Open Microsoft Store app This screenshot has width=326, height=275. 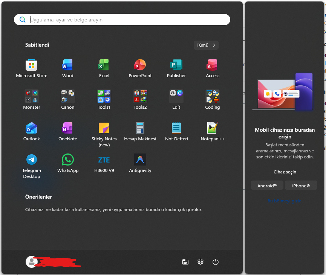click(32, 68)
